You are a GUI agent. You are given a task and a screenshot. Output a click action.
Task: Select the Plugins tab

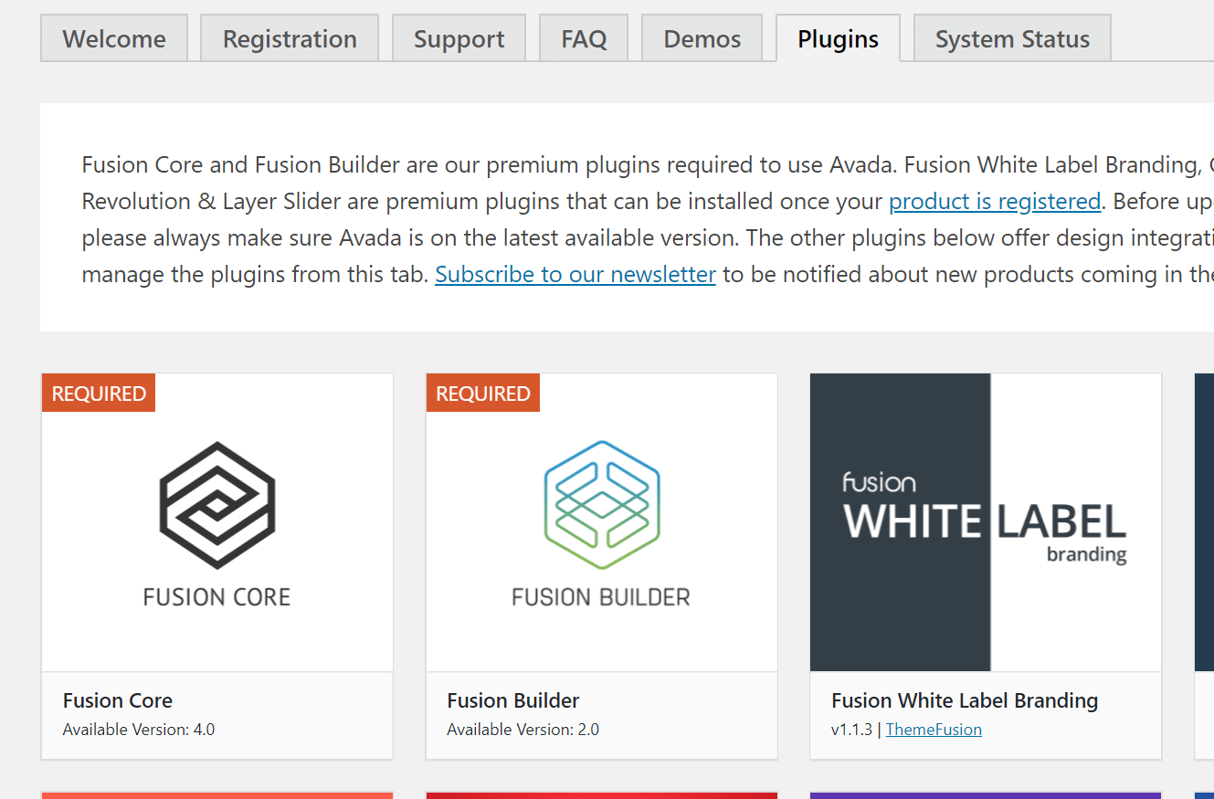pos(838,39)
